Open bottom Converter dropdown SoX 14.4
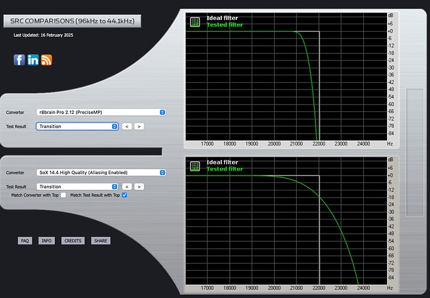Viewport: 430px width, 298px height. coord(101,173)
